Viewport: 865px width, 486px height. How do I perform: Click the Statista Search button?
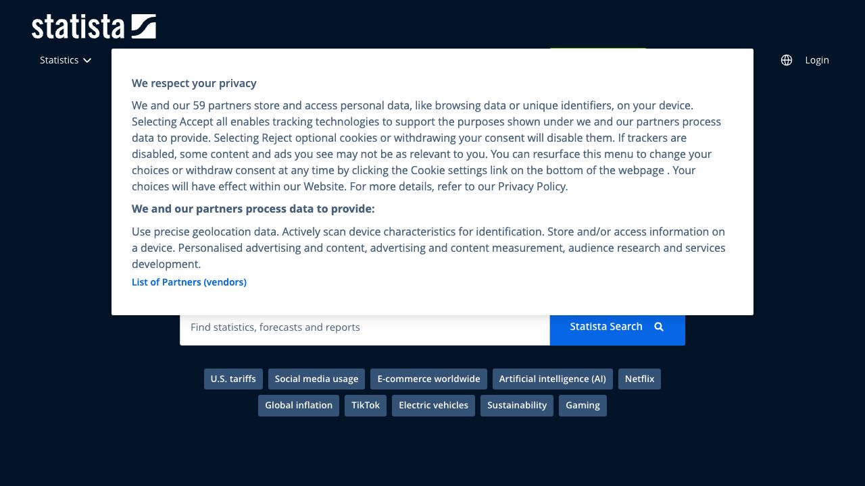click(x=606, y=327)
